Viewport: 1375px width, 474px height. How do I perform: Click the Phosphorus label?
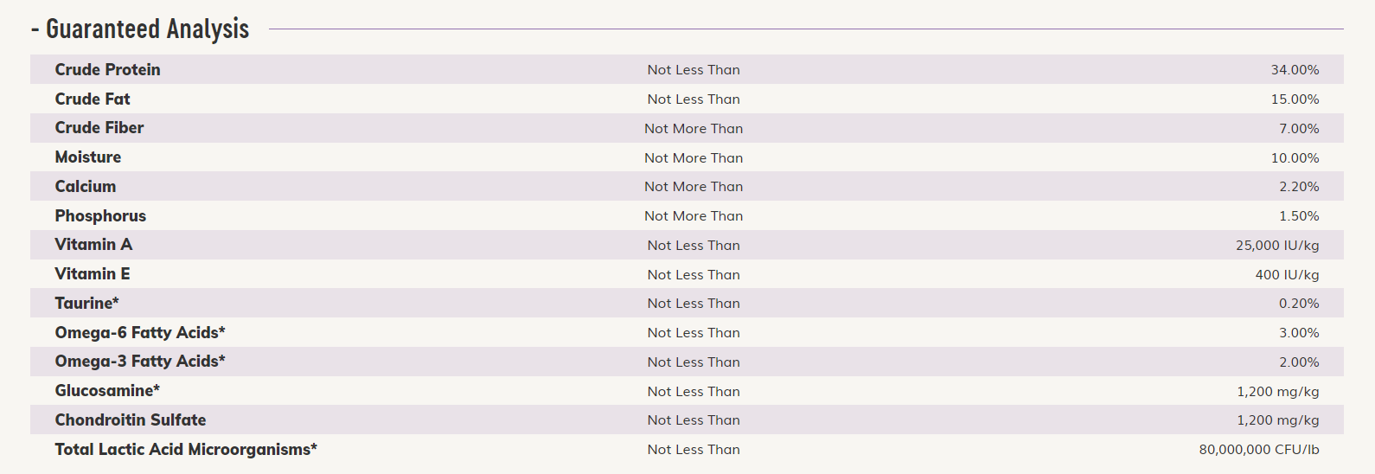[100, 216]
